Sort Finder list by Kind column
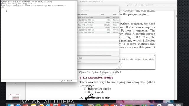The width and height of the screenshot is (189, 106). [115, 14]
